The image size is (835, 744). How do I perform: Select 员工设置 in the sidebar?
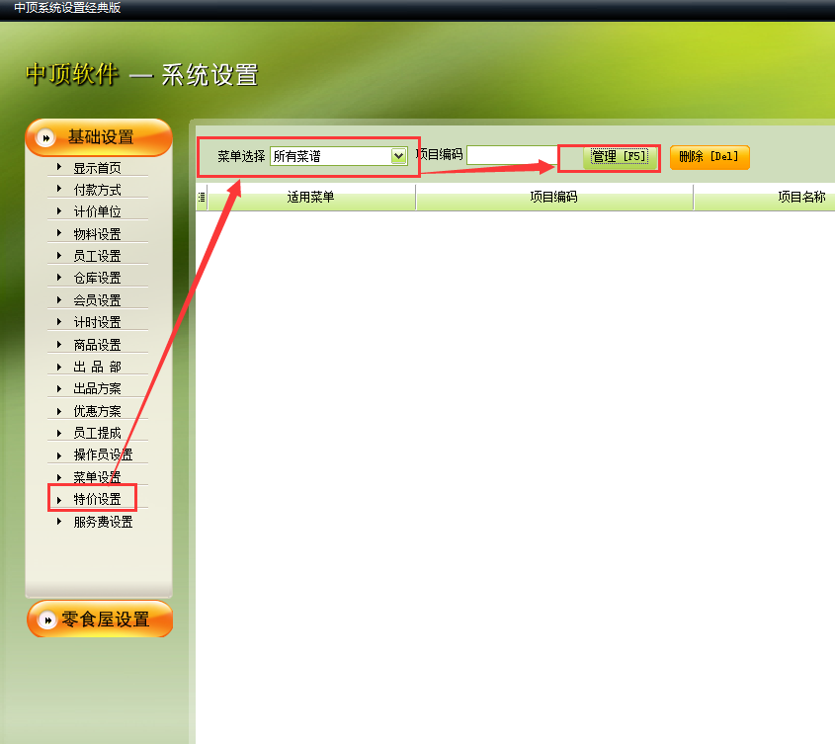click(97, 256)
